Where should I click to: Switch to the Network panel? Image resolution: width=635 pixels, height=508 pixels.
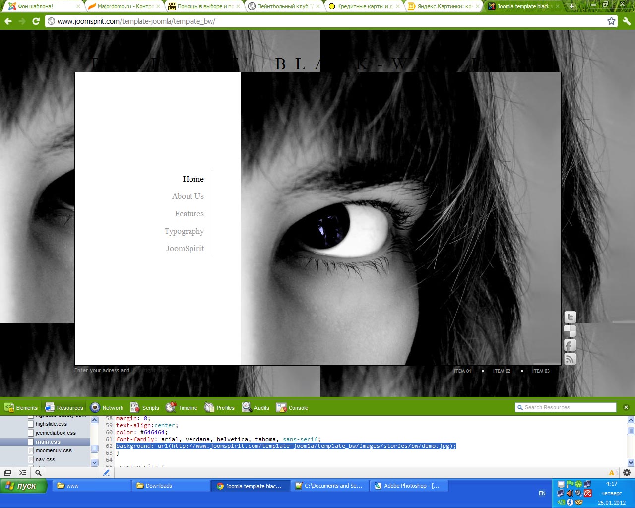(107, 408)
